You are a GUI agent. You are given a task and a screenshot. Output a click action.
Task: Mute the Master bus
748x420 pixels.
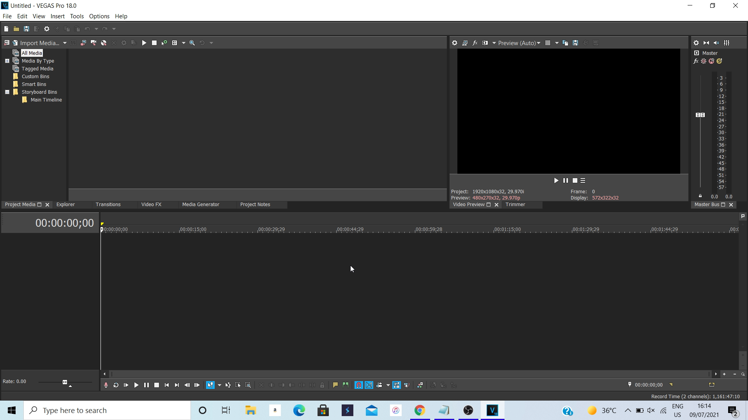(711, 61)
